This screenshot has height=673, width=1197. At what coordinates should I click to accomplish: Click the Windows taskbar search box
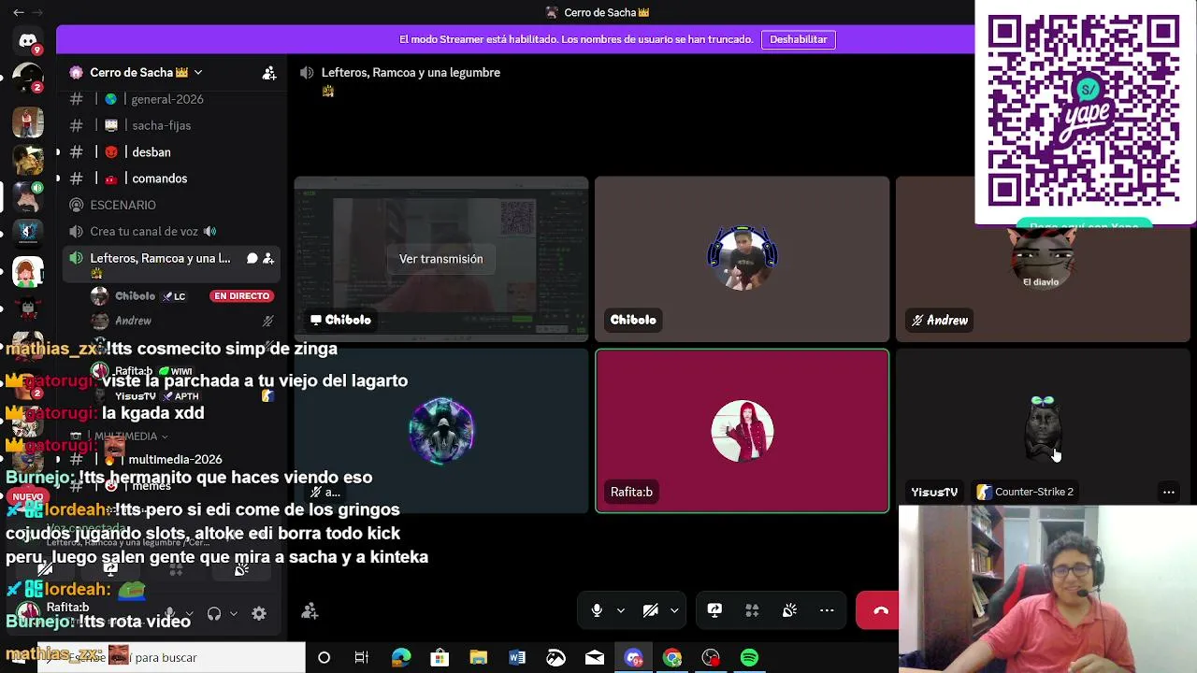click(x=173, y=658)
